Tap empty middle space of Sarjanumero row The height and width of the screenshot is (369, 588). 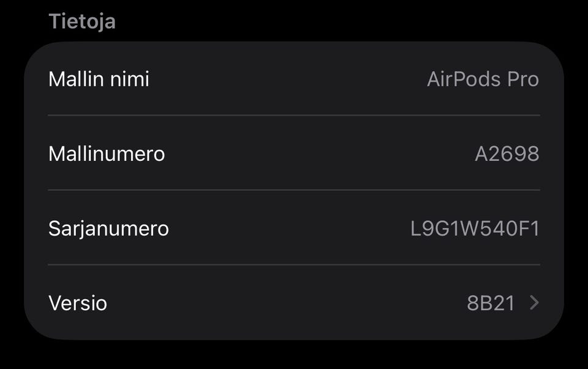288,228
